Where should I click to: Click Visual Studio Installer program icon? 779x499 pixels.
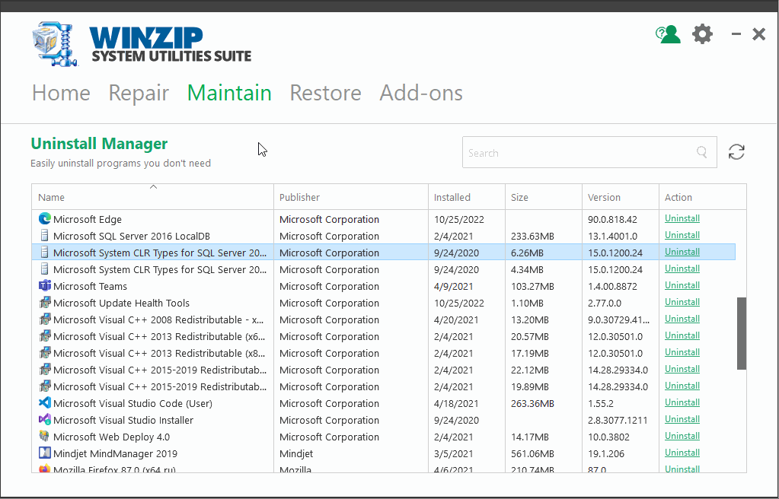click(x=45, y=420)
